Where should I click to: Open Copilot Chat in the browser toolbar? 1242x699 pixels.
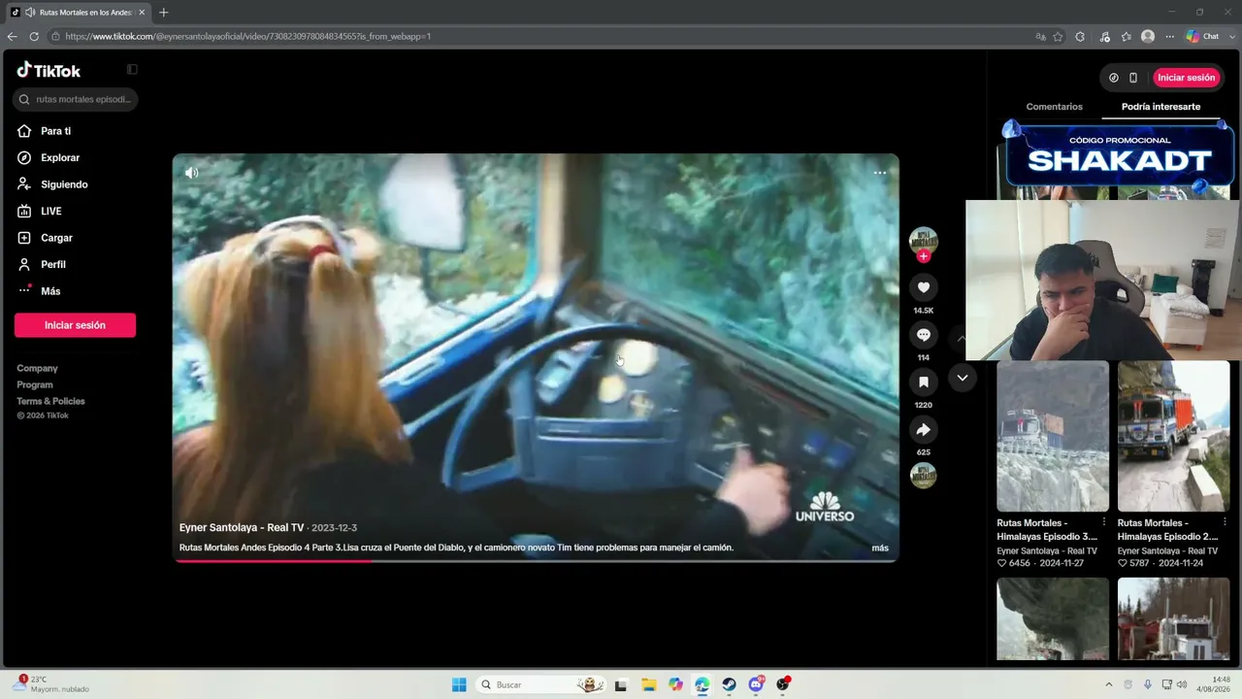point(1202,37)
